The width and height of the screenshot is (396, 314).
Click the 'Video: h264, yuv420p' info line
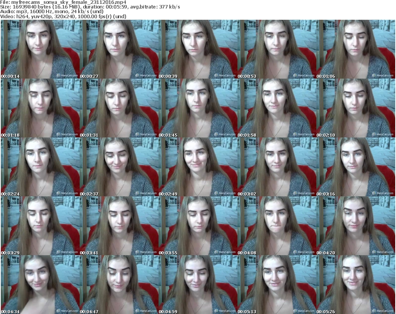pos(63,16)
